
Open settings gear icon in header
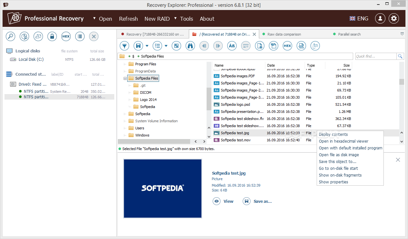(394, 18)
